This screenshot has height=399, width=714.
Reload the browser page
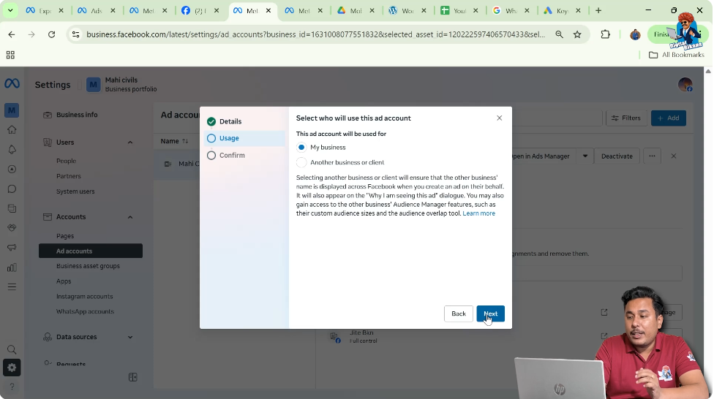[x=51, y=34]
